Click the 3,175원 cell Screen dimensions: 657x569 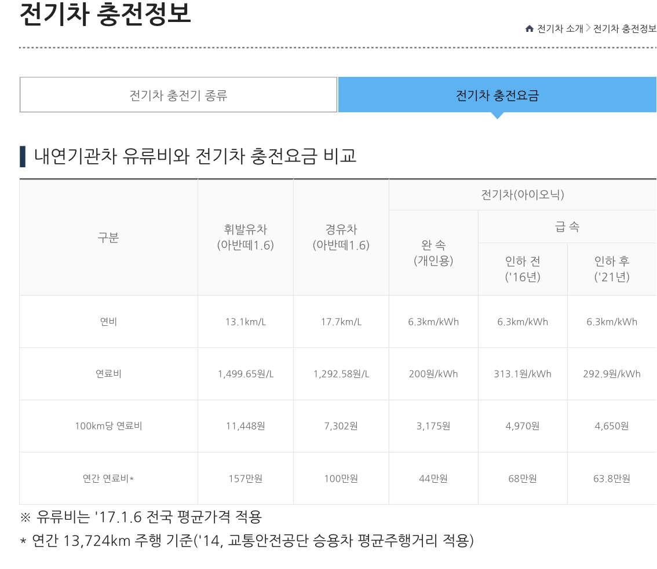[x=434, y=426]
